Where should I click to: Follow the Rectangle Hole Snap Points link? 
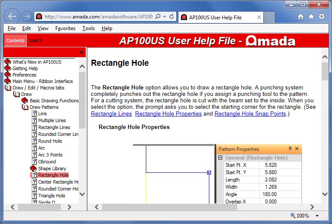pyautogui.click(x=250, y=114)
